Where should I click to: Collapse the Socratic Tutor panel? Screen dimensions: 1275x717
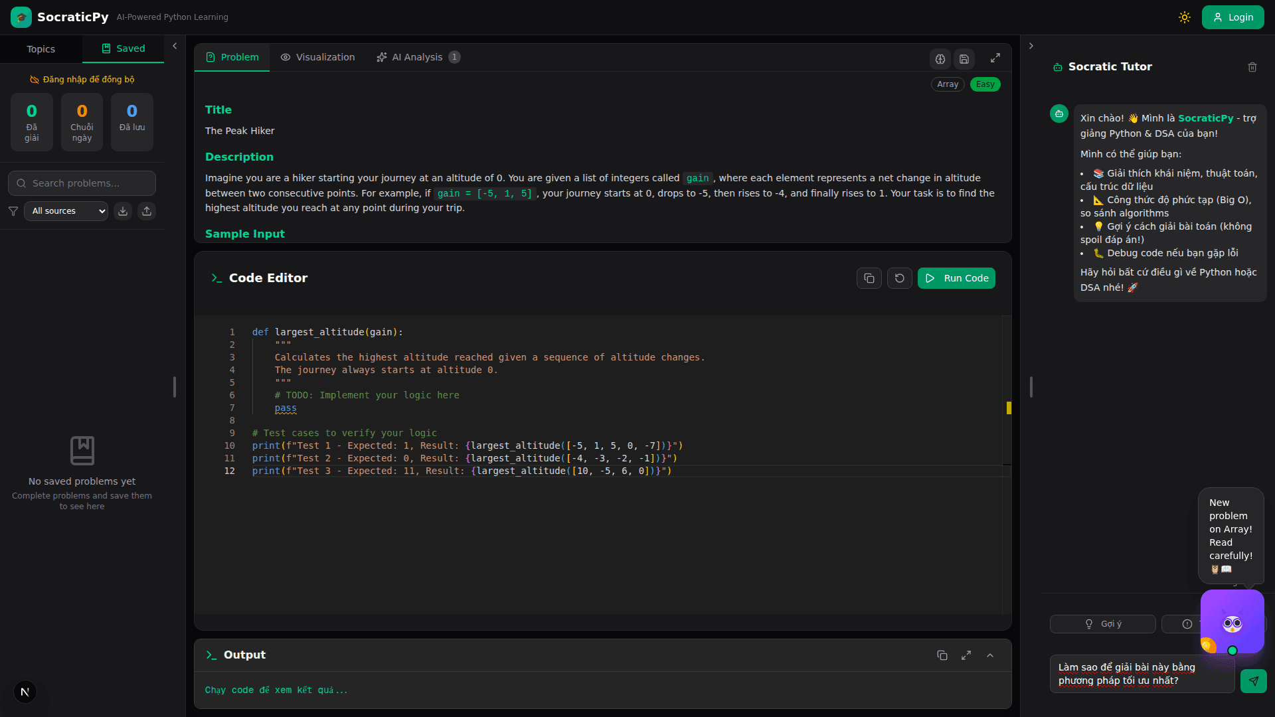(x=1031, y=46)
